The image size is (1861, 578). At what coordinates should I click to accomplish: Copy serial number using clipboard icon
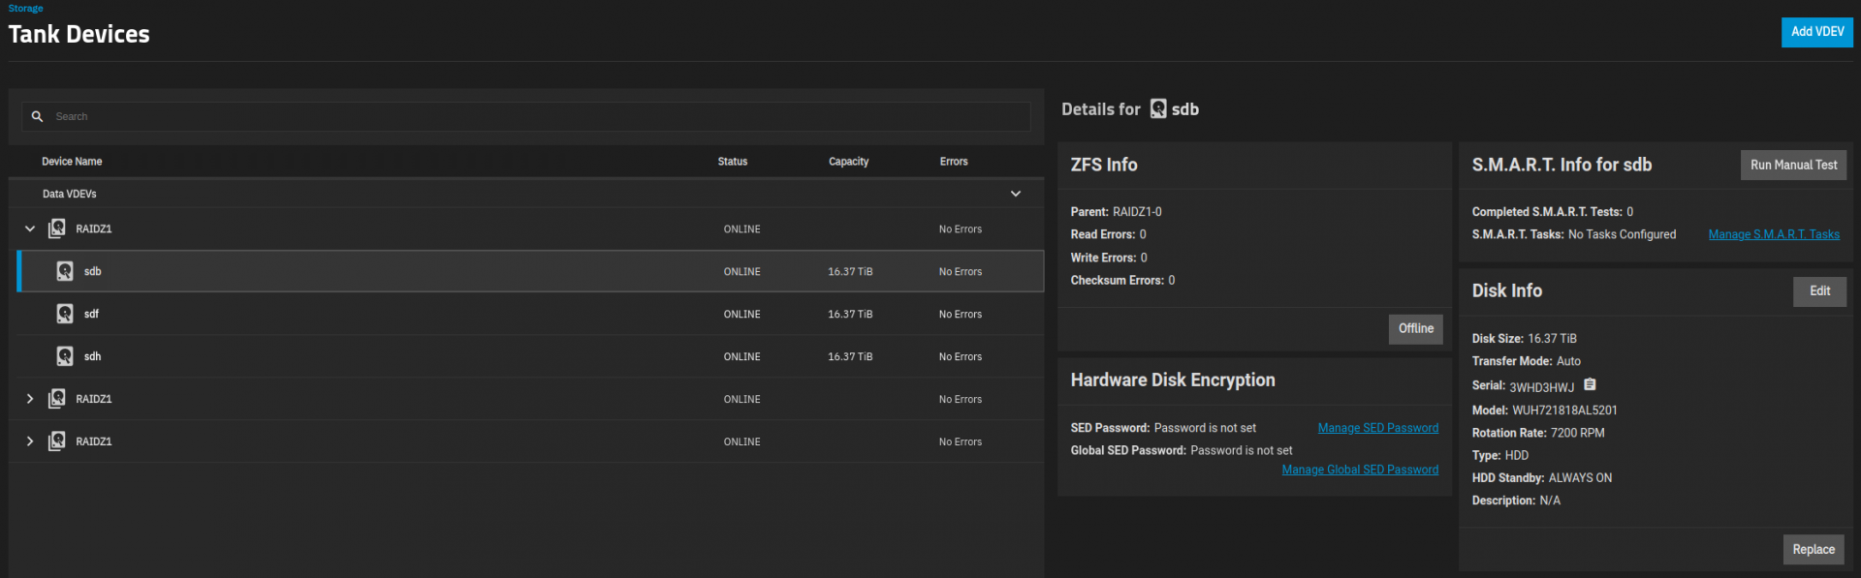(x=1590, y=385)
